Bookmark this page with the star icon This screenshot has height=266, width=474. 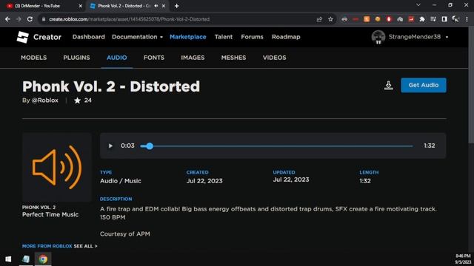coord(330,19)
